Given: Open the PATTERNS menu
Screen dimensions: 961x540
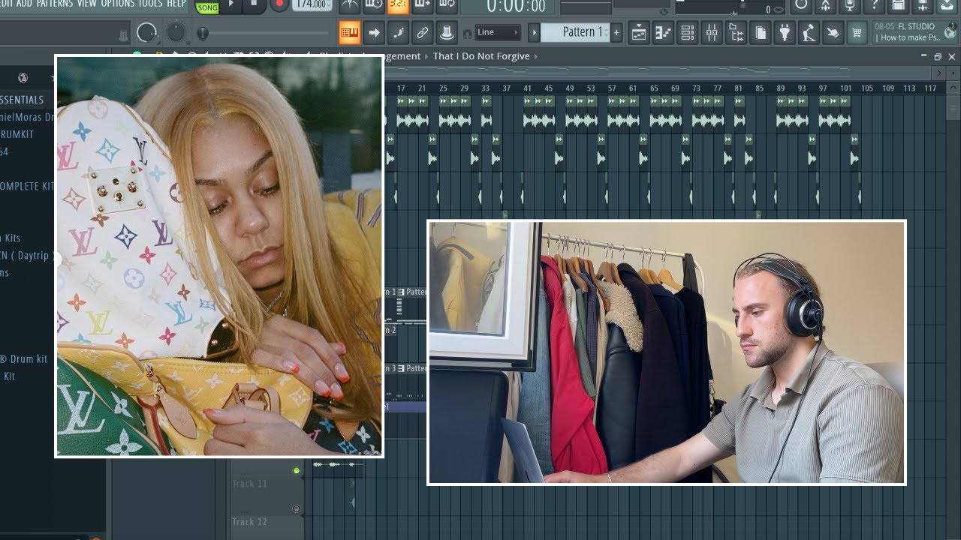Looking at the screenshot, I should coord(56,4).
